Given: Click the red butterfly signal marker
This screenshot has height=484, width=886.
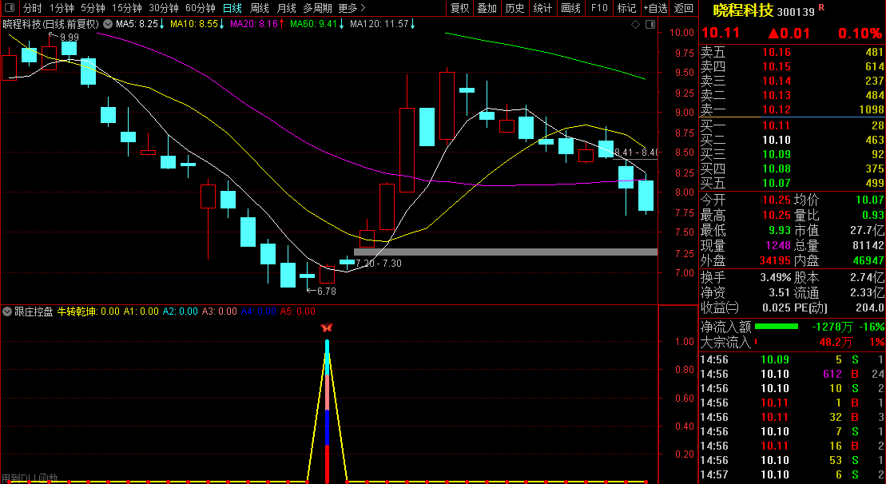Looking at the screenshot, I should 326,327.
